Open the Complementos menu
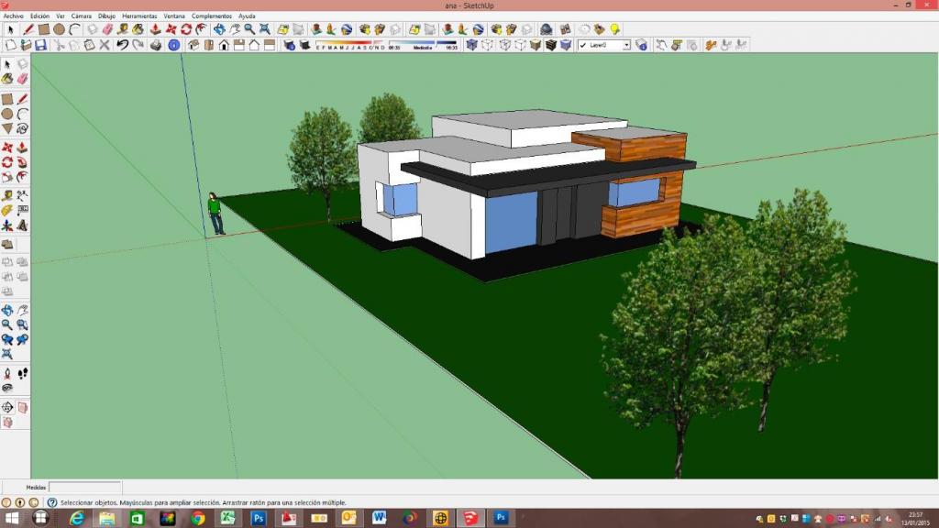This screenshot has height=528, width=939. point(211,16)
